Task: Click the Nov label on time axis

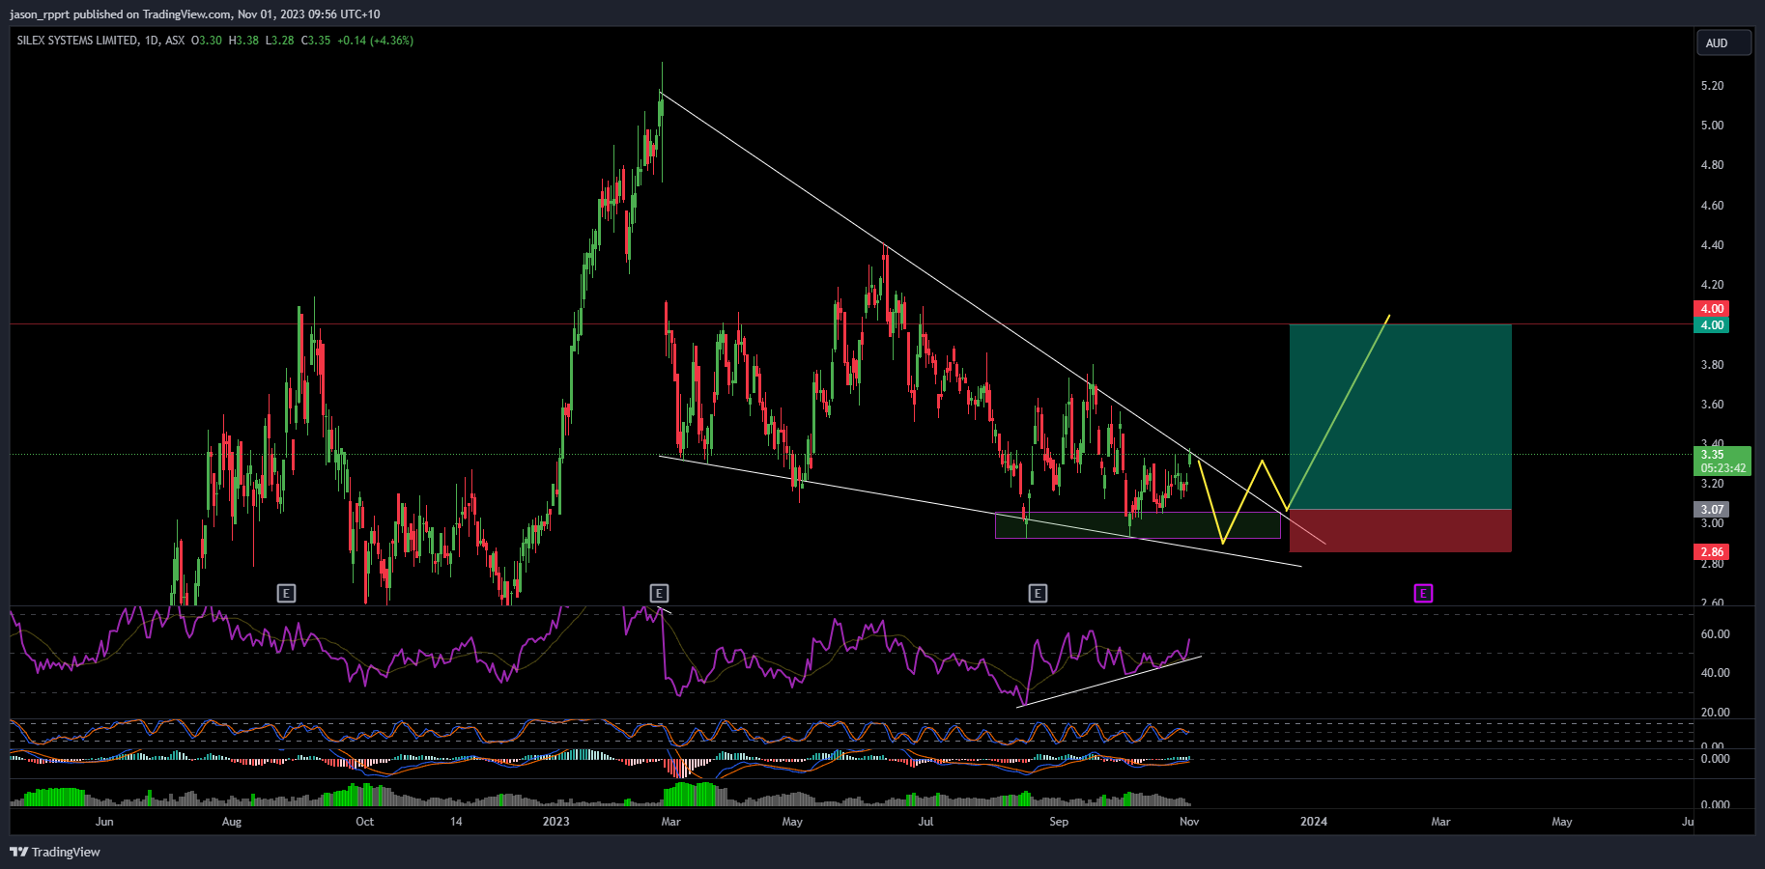Action: click(1189, 822)
